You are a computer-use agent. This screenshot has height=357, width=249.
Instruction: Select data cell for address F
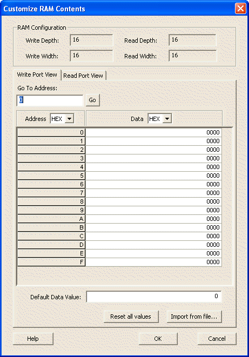tap(153, 262)
